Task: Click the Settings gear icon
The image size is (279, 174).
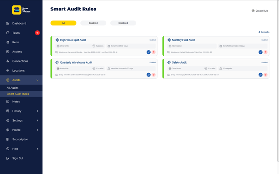Action: [x=7, y=120]
